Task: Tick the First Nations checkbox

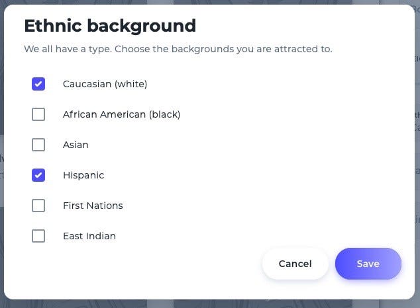Action: coord(38,206)
